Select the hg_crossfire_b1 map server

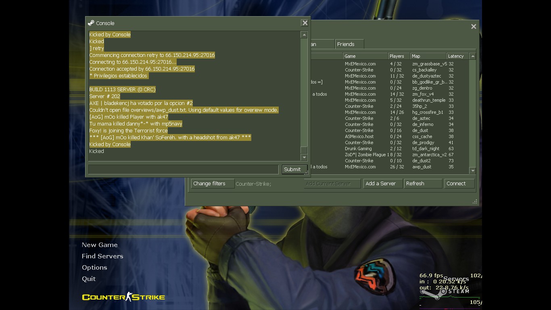[x=428, y=112]
